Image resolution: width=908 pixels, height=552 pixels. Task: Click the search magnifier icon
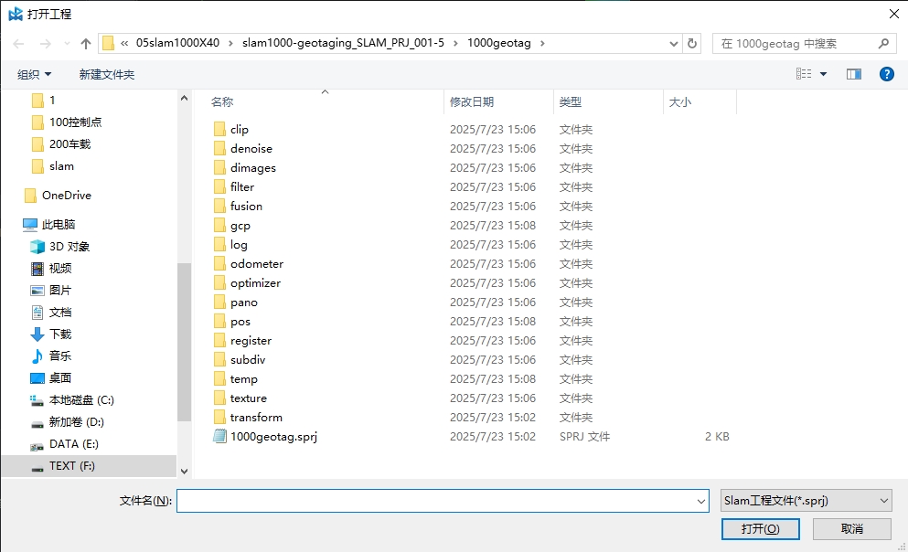(883, 43)
